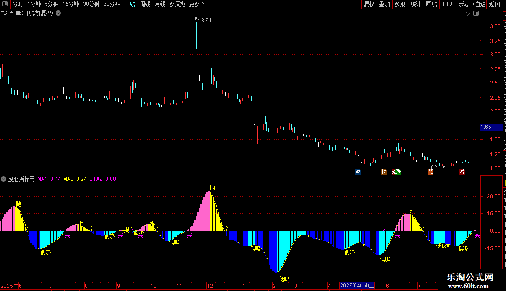Viewport: 506px width, 291px height.
Task: Click the 标记 mark button
Action: tap(463, 4)
